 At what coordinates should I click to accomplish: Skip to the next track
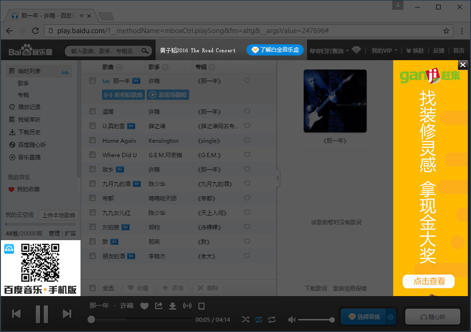coord(67,314)
